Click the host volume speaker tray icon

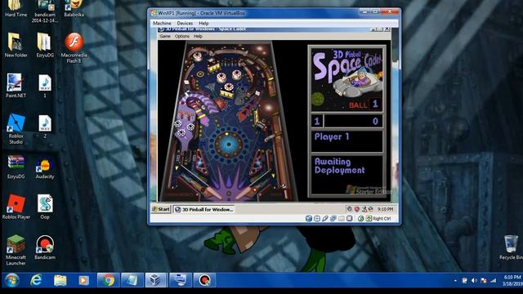click(474, 281)
